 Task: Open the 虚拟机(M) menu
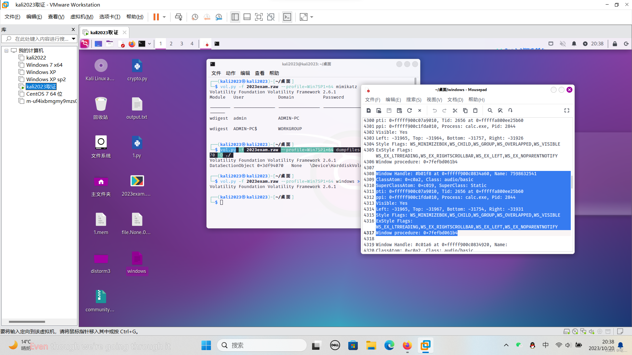click(82, 17)
